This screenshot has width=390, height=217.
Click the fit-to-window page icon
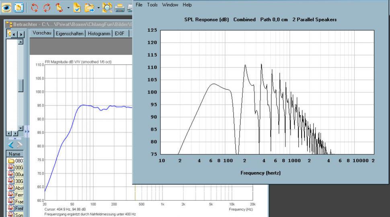pos(18,8)
